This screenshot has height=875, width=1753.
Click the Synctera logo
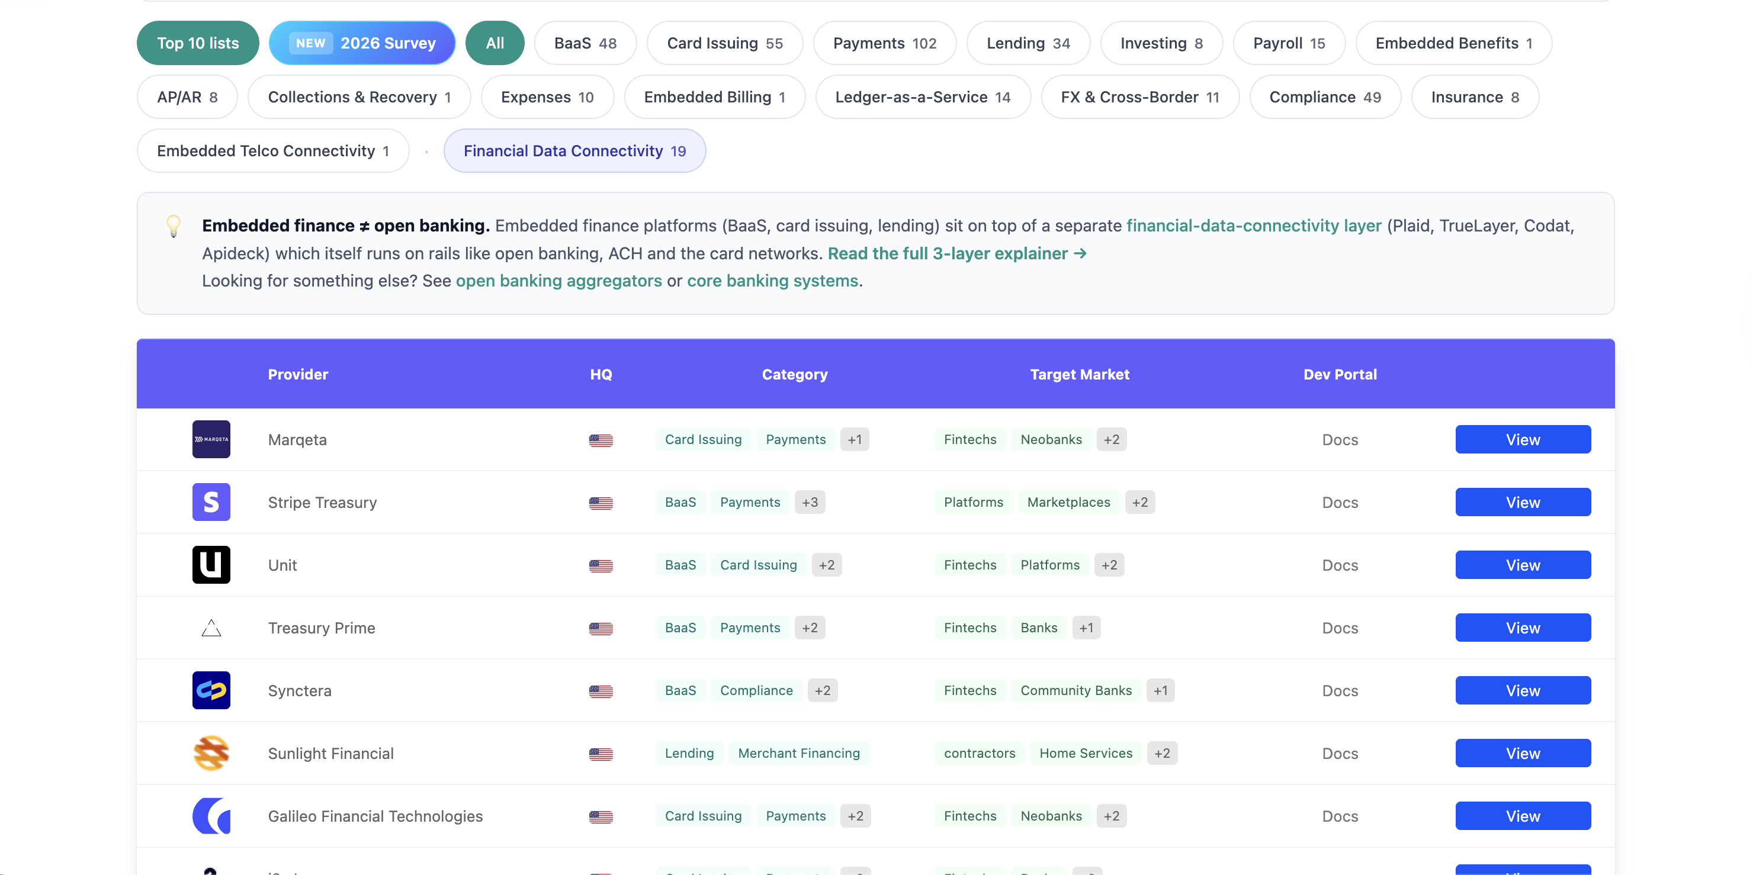[x=211, y=690]
